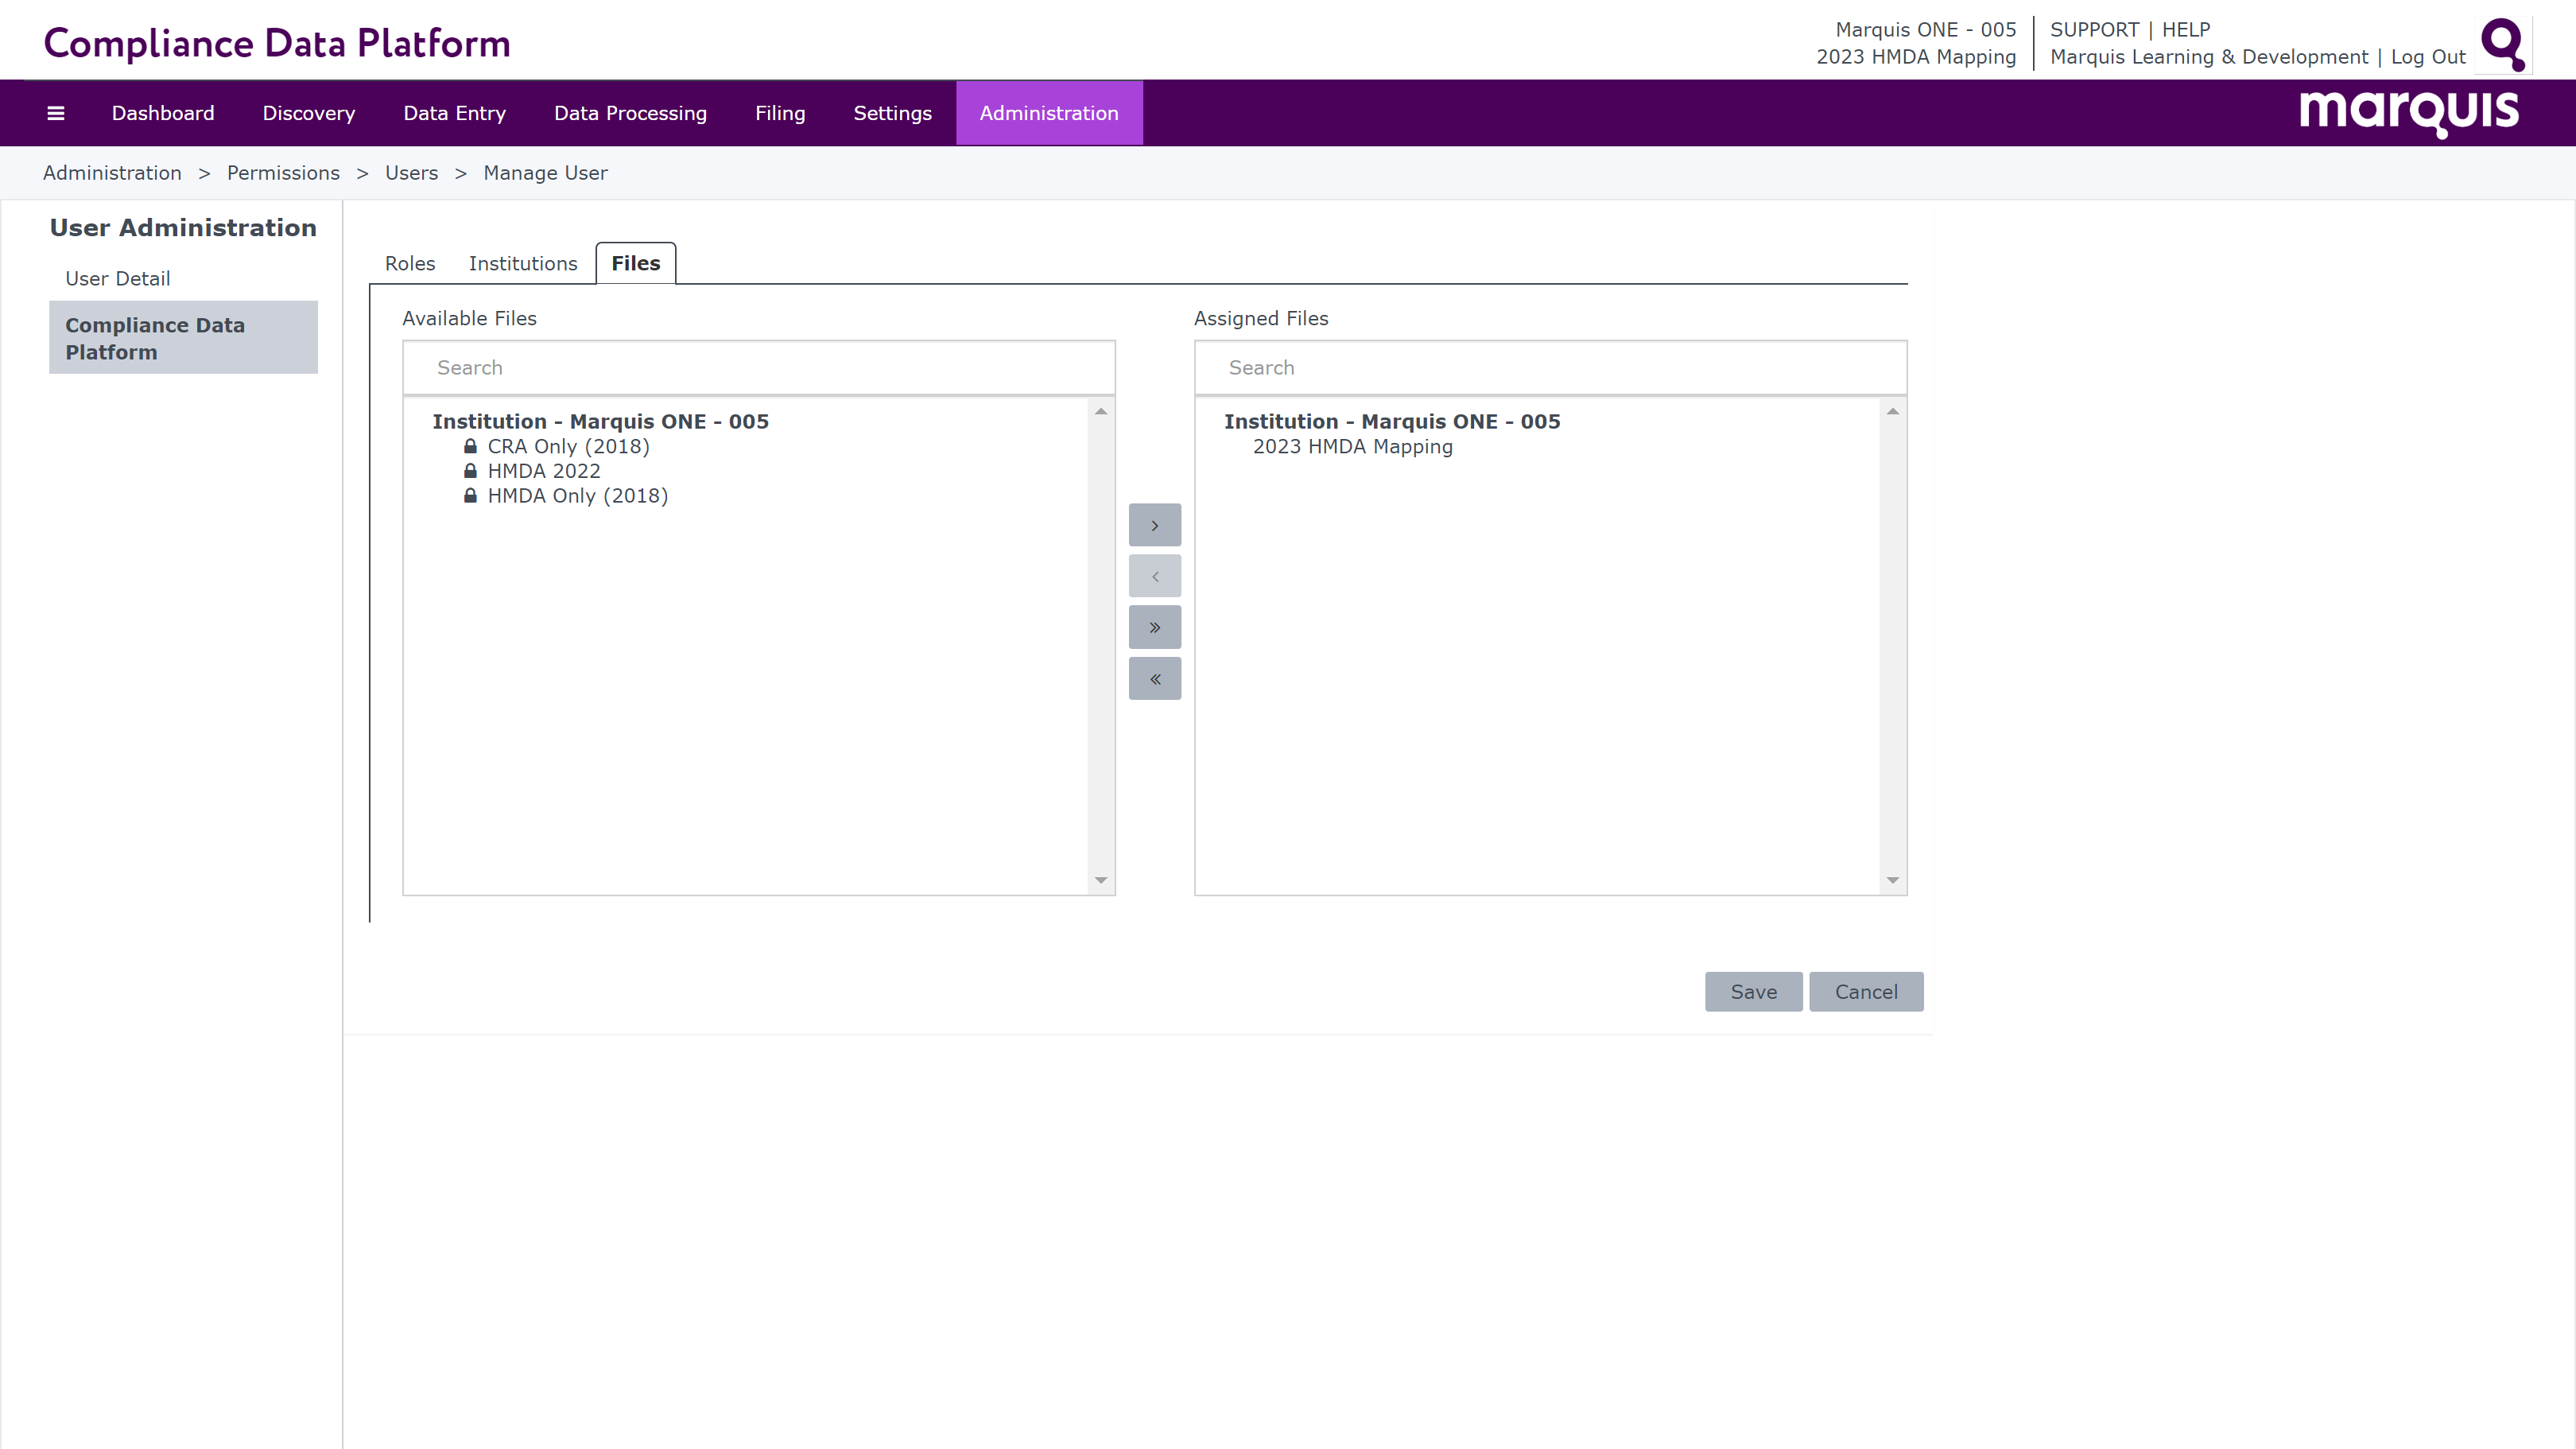Click 2023 HMDA Mapping header text
Screen dimensions: 2576x1449
click(x=1916, y=57)
